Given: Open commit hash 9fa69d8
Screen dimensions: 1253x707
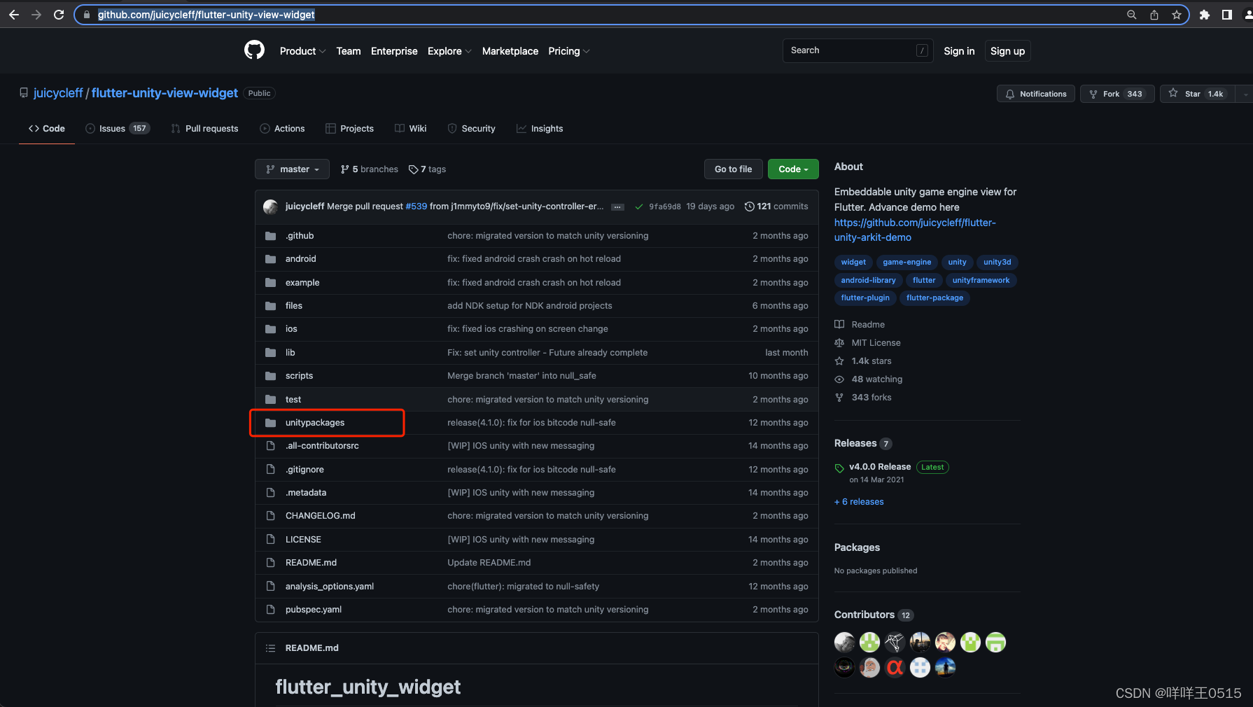Looking at the screenshot, I should tap(664, 206).
